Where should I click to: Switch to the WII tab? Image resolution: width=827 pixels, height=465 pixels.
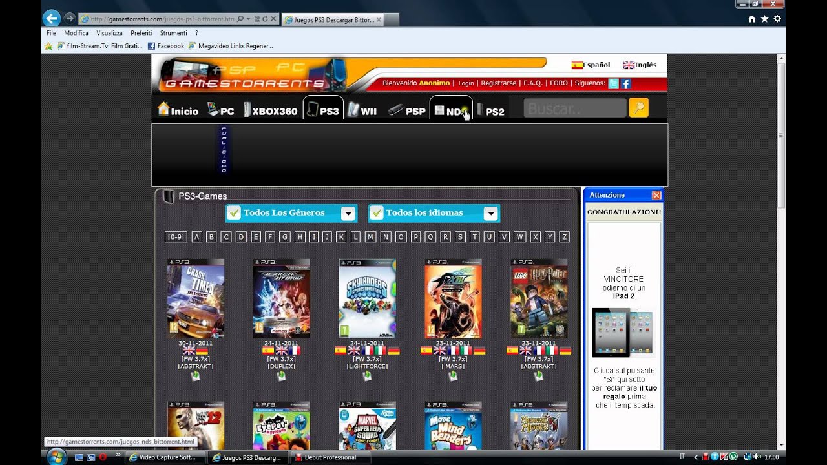coord(362,110)
